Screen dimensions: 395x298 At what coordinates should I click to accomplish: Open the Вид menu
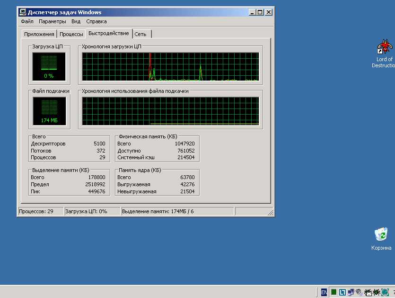tap(76, 21)
